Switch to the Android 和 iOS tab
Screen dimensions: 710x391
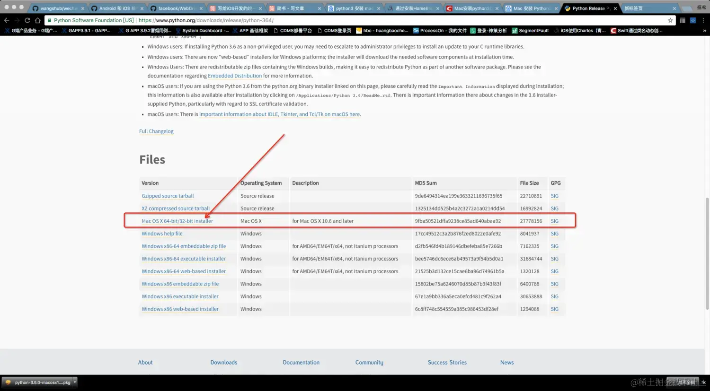pos(117,8)
